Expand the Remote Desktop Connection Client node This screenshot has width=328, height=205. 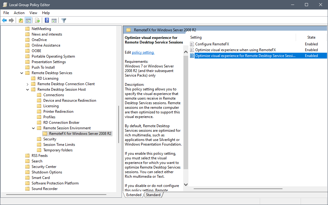tap(27, 84)
